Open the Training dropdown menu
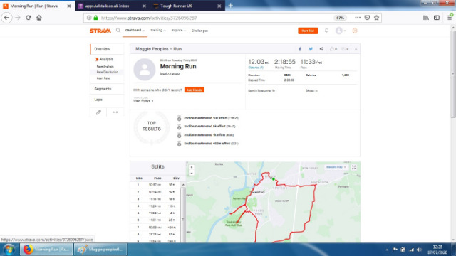This screenshot has height=256, width=456. (158, 31)
